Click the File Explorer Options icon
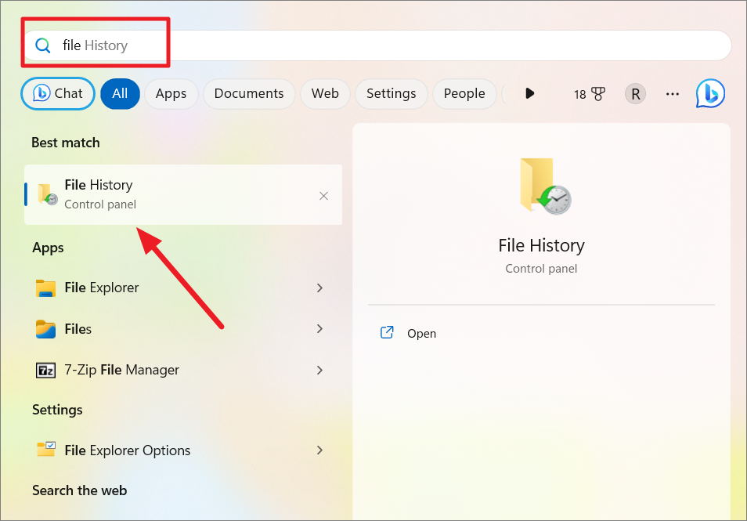This screenshot has width=747, height=521. [x=46, y=450]
